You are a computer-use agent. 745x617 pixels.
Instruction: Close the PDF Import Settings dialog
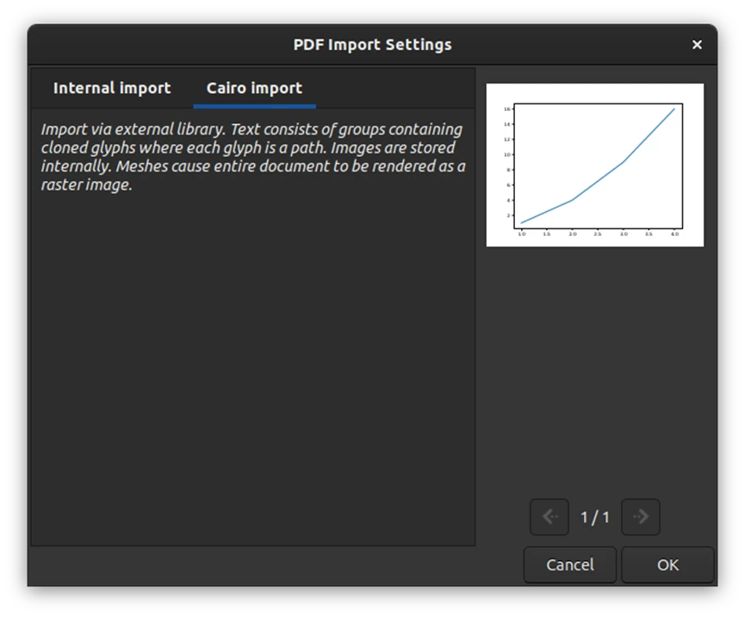[697, 45]
